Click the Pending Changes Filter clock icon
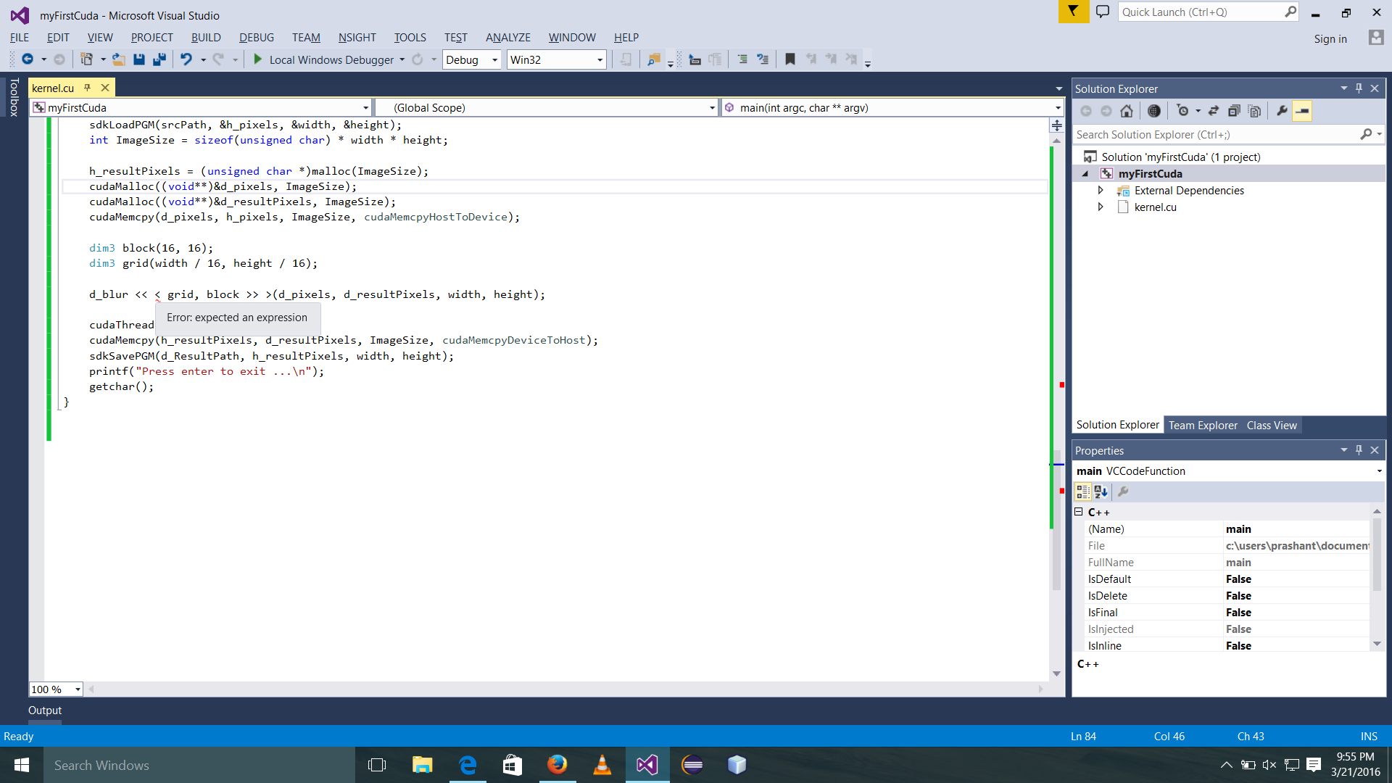 click(x=1182, y=111)
